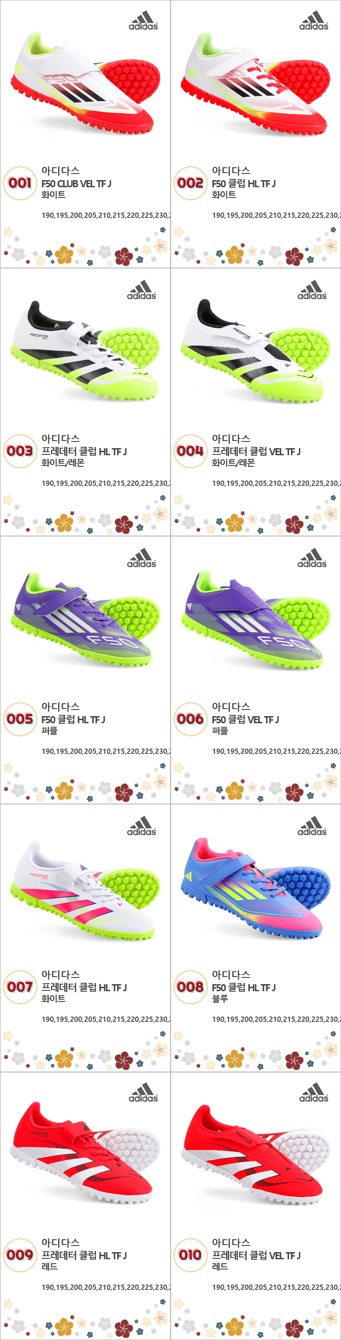341x1340 pixels.
Task: Click the size list under product 003
Action: pyautogui.click(x=106, y=483)
